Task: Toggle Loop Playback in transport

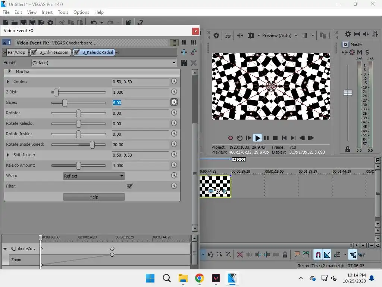Action: (x=239, y=138)
